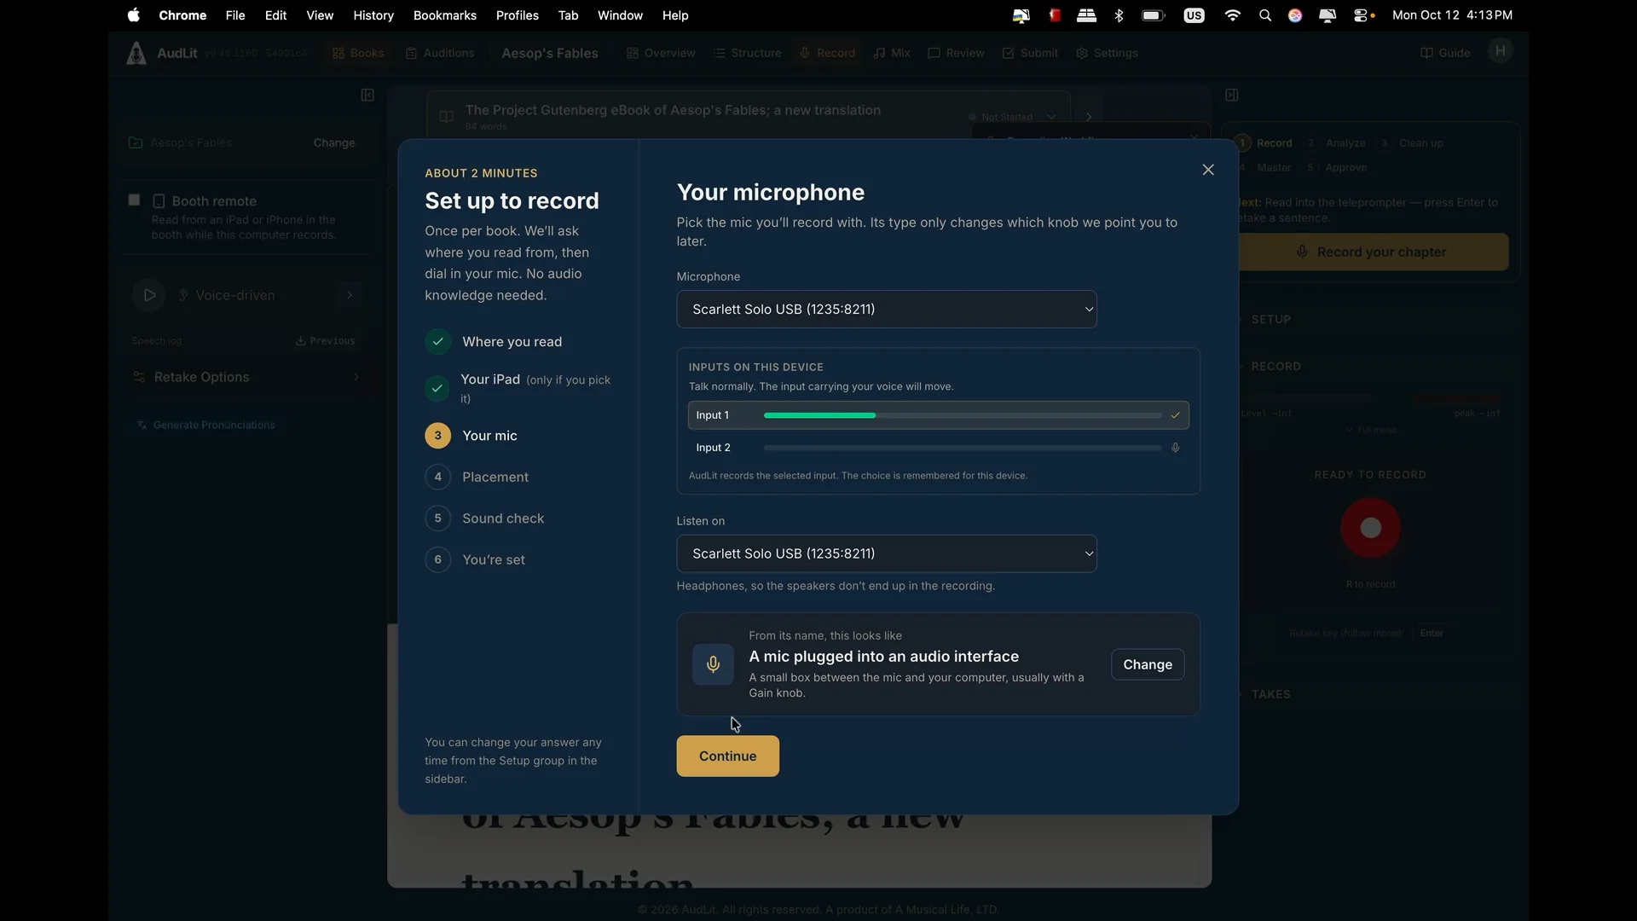Viewport: 1637px width, 921px height.
Task: Click the AudLit logo icon
Action: 136,53
